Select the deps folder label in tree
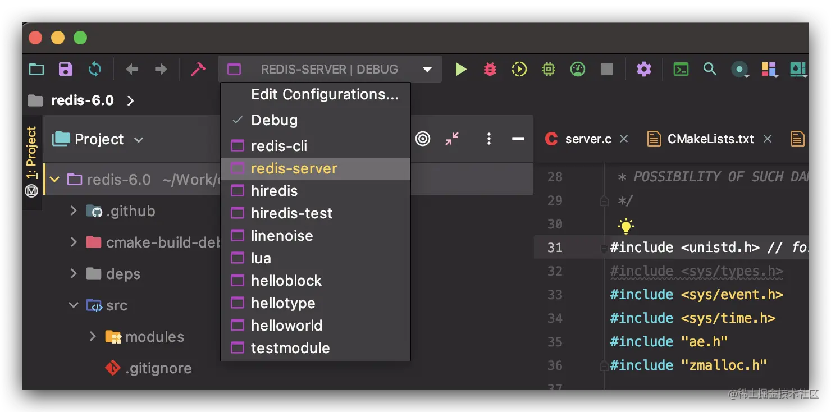Viewport: 831px width, 412px height. click(123, 274)
